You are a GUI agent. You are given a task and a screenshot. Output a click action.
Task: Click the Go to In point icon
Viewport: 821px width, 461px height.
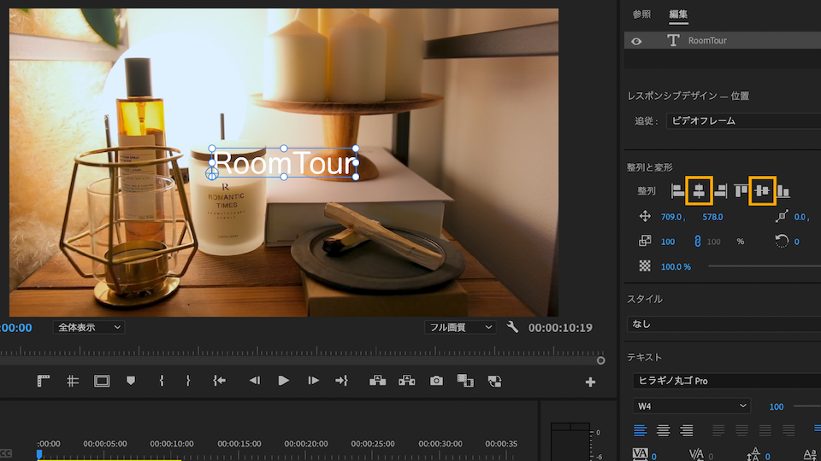pyautogui.click(x=220, y=381)
